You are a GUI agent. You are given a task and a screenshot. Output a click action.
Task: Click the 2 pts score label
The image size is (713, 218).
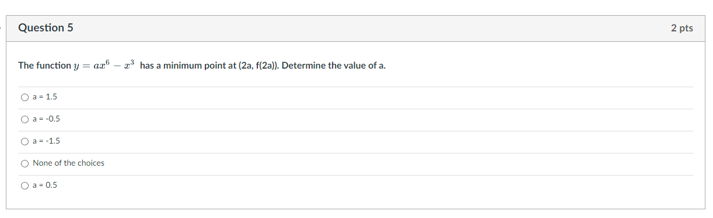click(x=682, y=28)
